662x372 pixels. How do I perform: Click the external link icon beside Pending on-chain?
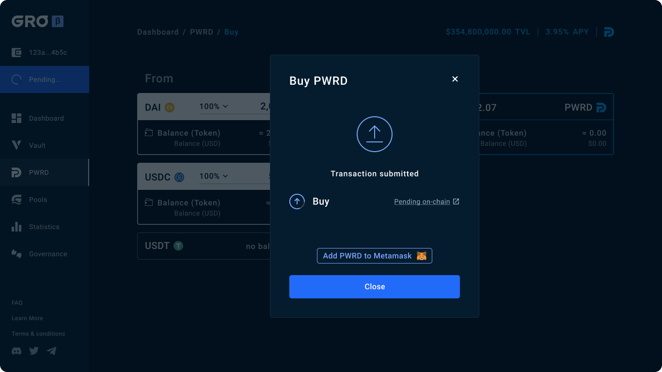point(456,201)
